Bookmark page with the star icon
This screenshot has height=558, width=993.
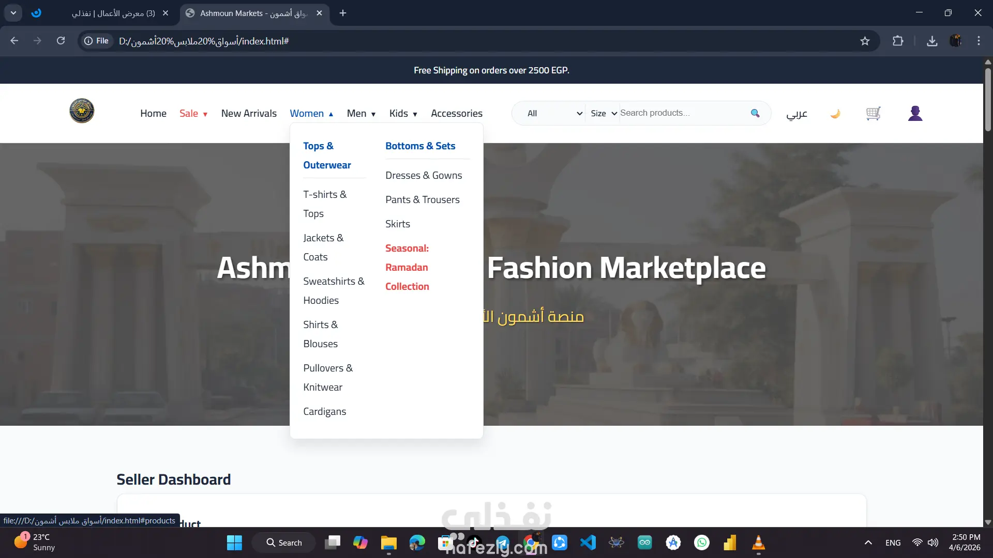point(865,41)
